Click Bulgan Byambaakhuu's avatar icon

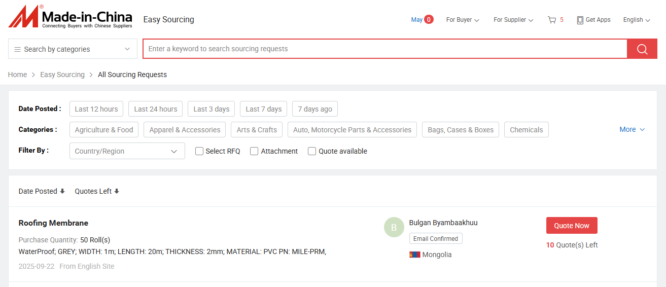coord(394,228)
